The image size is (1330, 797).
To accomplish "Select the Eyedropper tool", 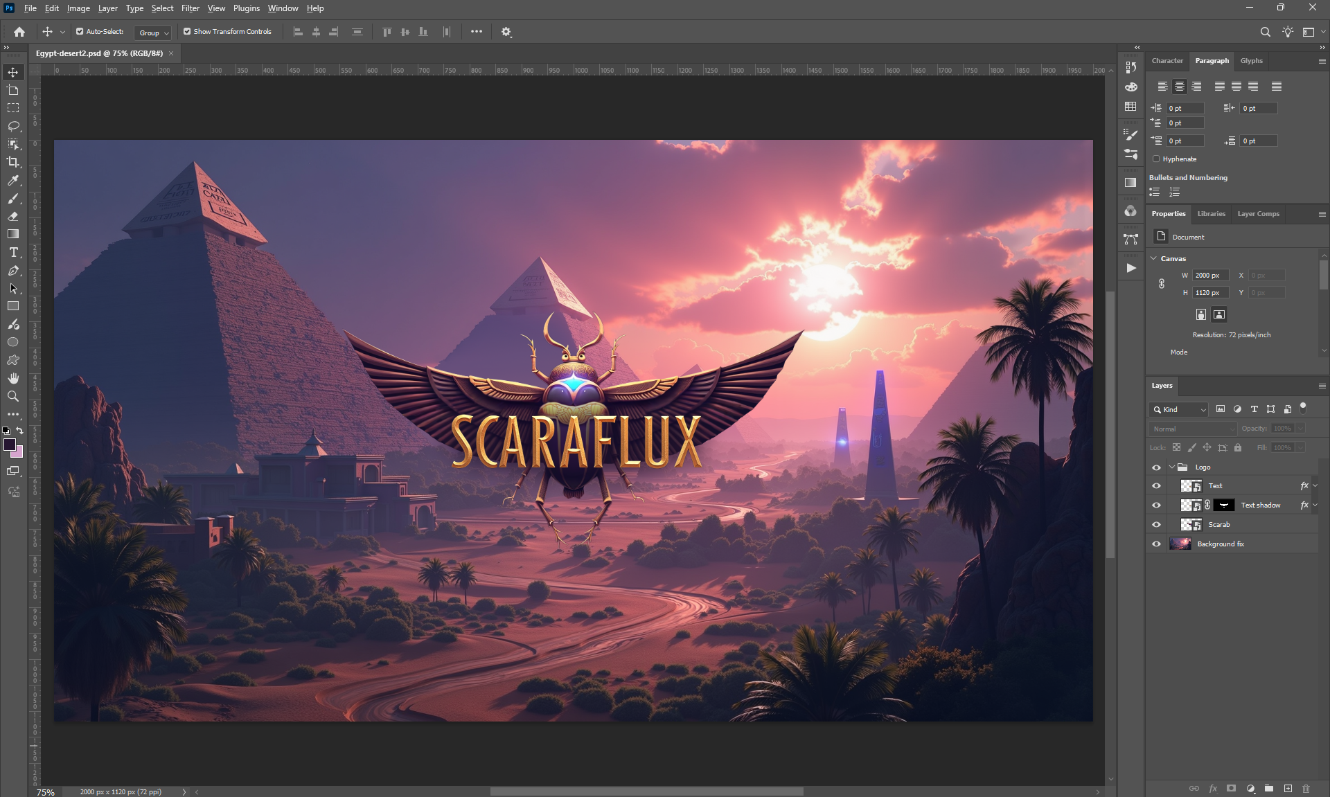I will (13, 180).
